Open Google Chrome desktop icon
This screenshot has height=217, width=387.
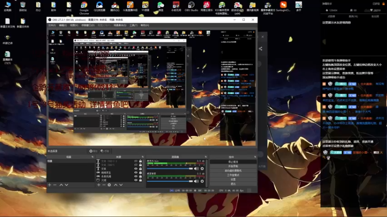[84, 7]
